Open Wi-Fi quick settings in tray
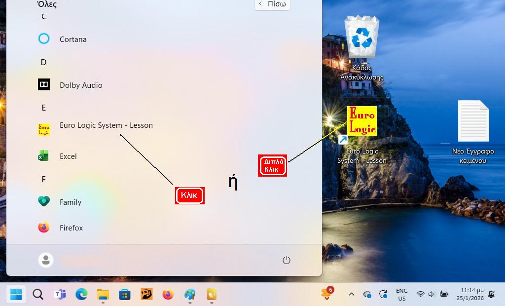Image resolution: width=505 pixels, height=306 pixels. pyautogui.click(x=419, y=294)
